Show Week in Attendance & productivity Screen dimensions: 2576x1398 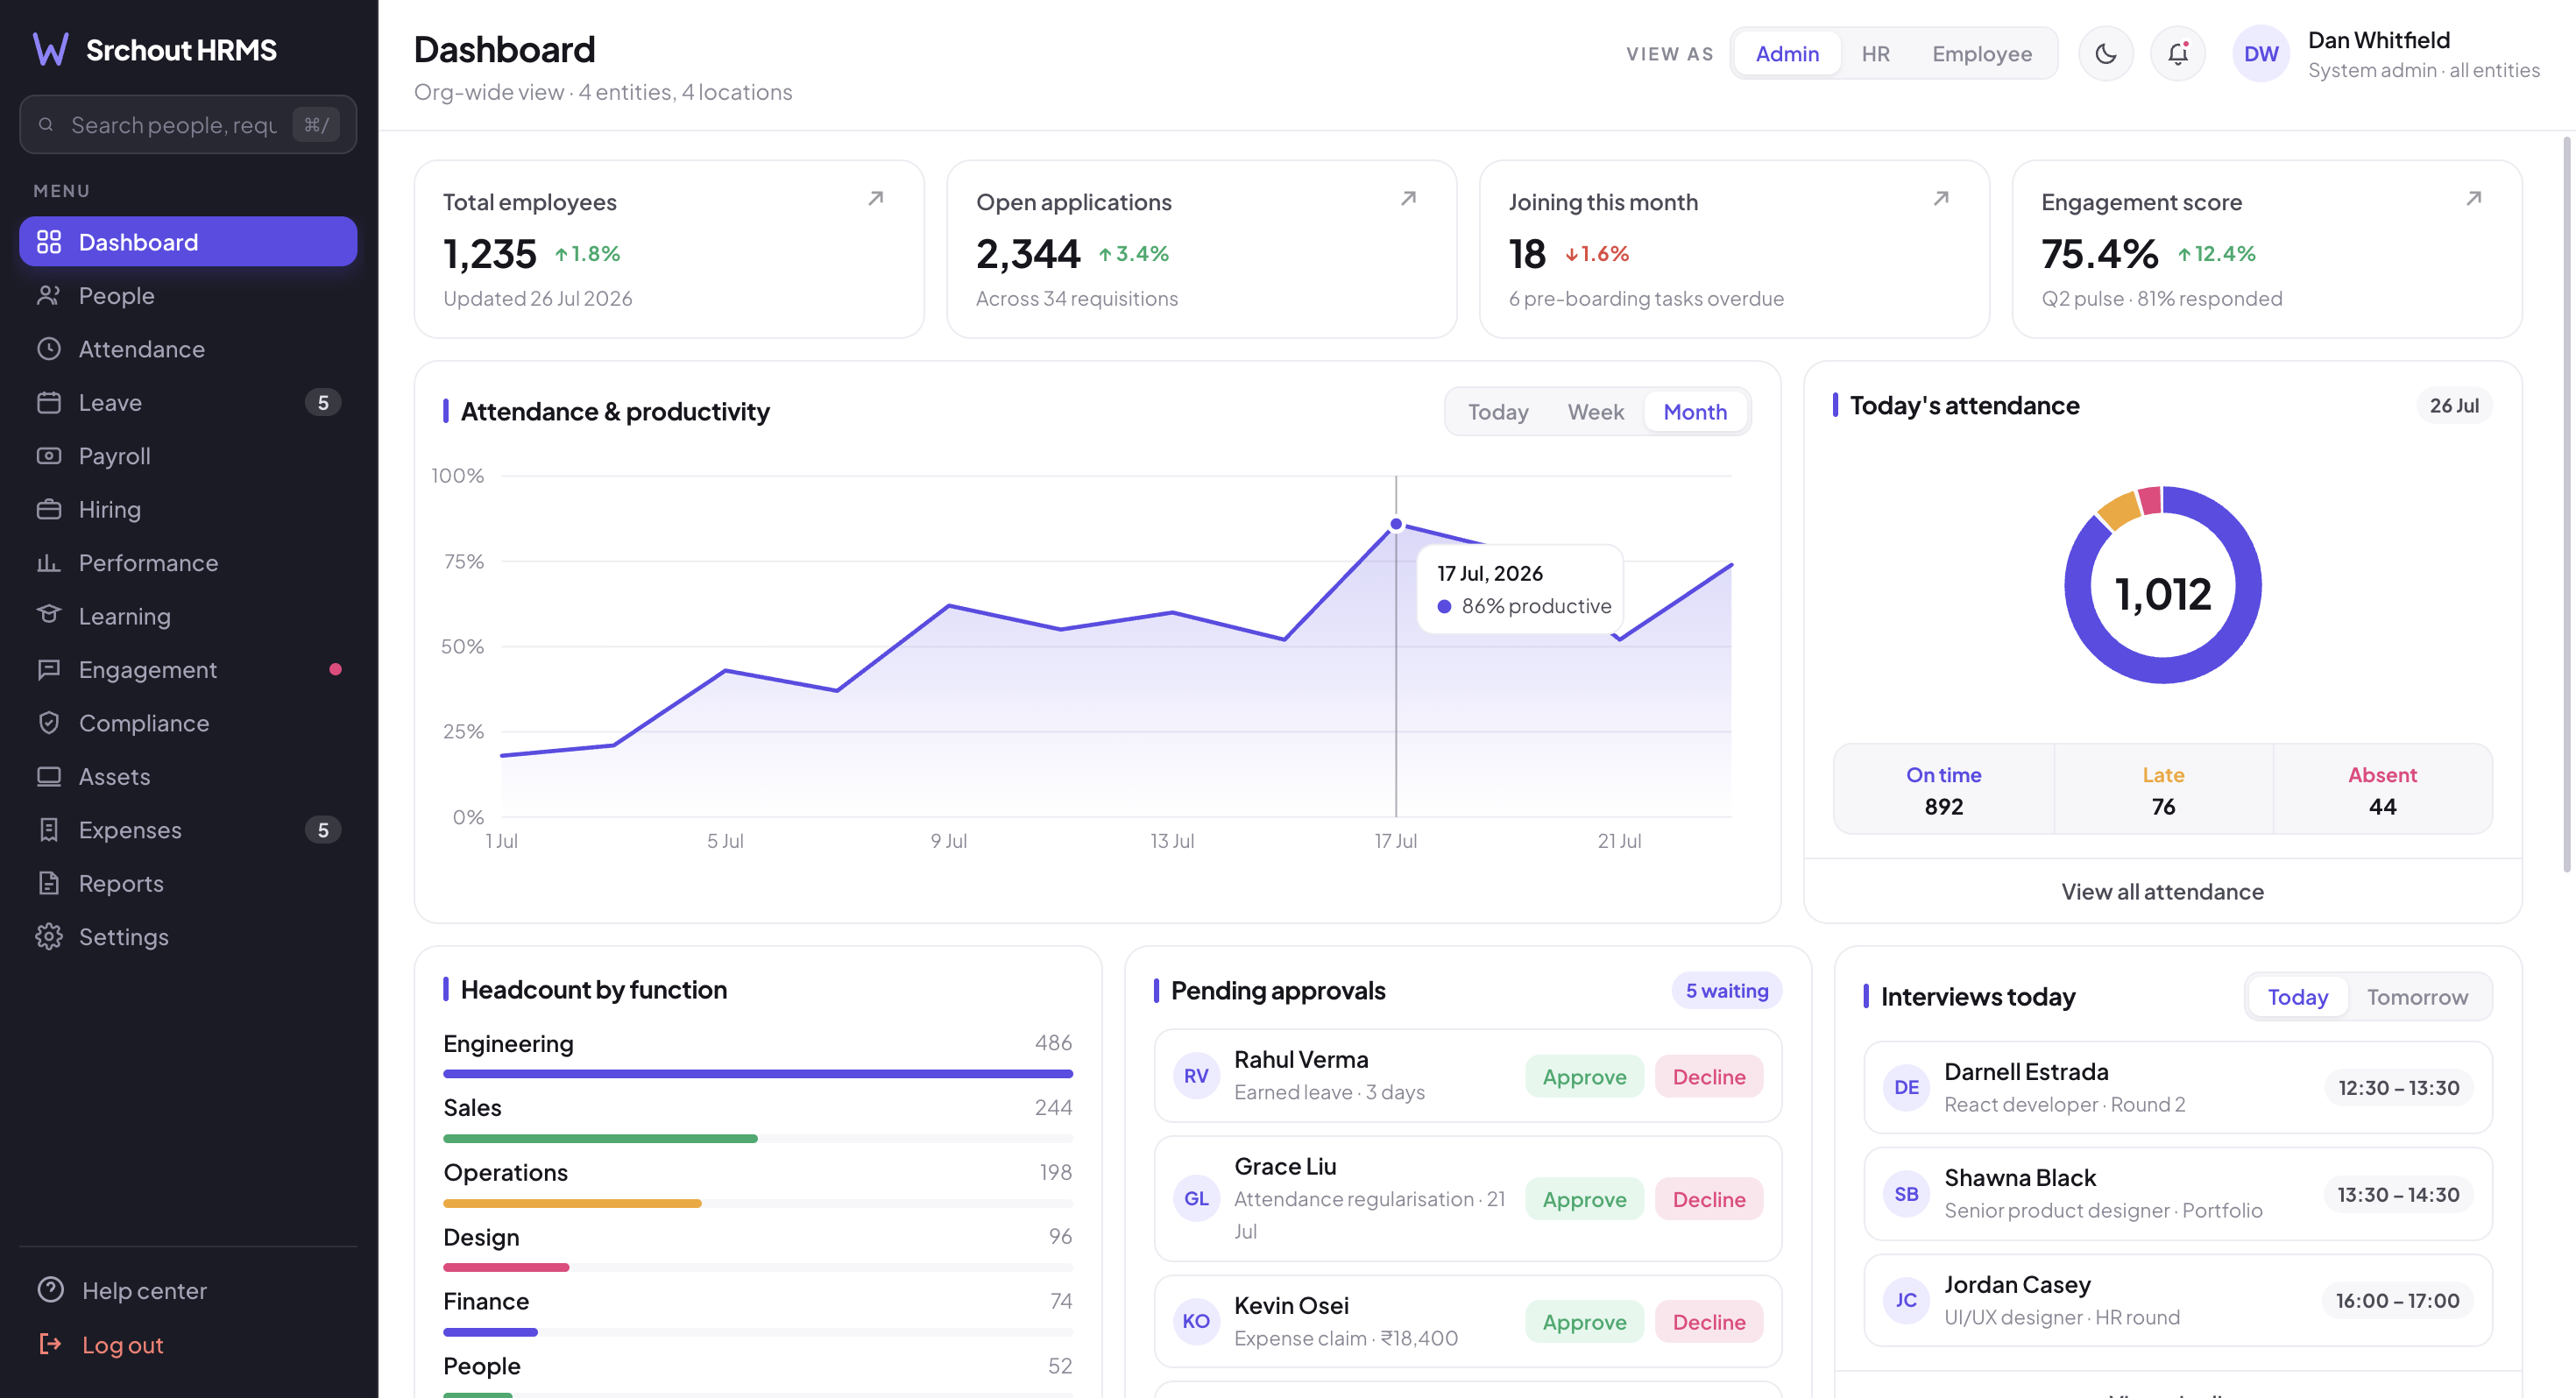(1596, 412)
